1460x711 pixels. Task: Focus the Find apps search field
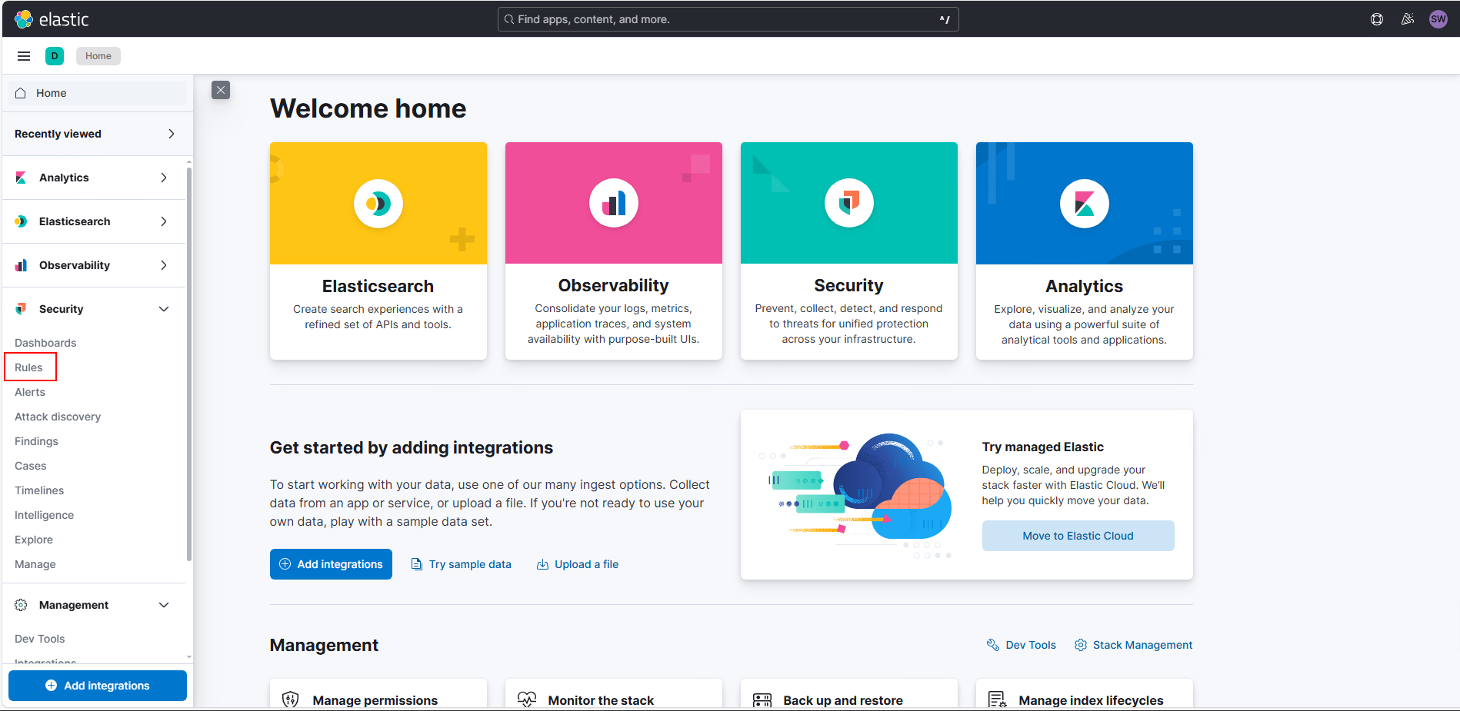point(728,19)
